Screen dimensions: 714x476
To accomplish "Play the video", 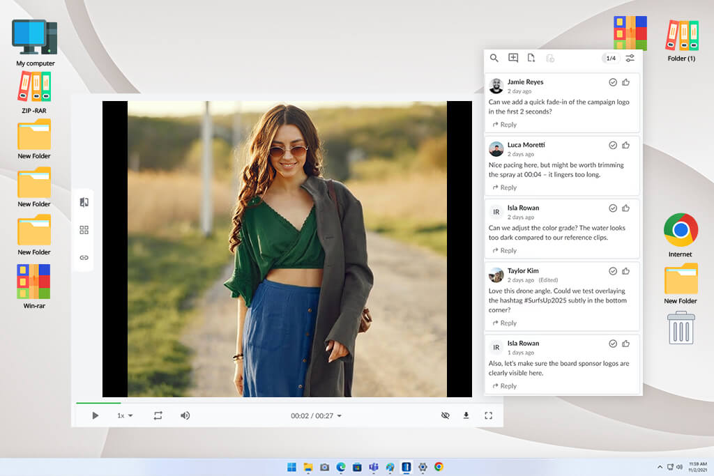I will pyautogui.click(x=95, y=415).
